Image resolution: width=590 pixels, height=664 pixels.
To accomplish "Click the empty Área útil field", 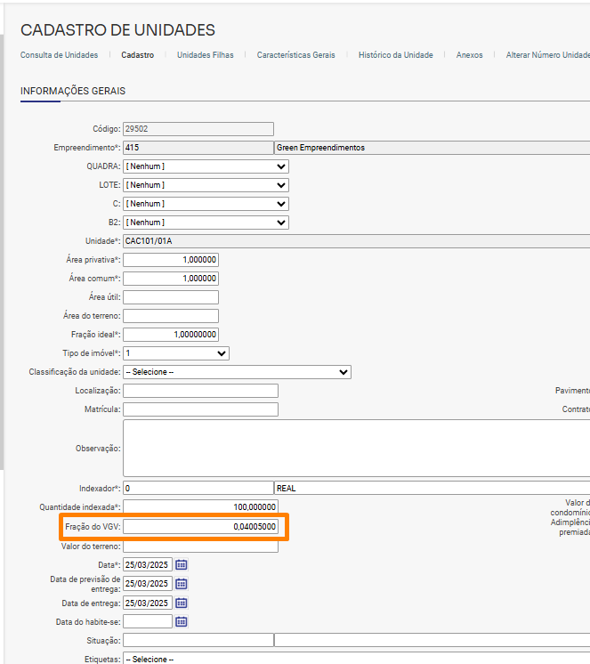I will pyautogui.click(x=171, y=297).
